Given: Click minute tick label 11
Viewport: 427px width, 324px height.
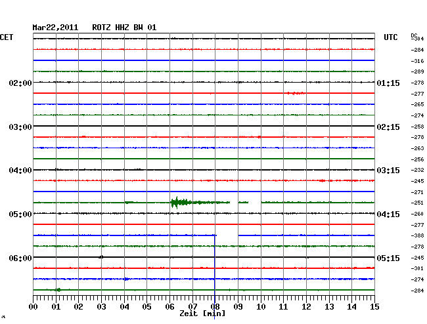Looking at the screenshot, I should pyautogui.click(x=283, y=307).
